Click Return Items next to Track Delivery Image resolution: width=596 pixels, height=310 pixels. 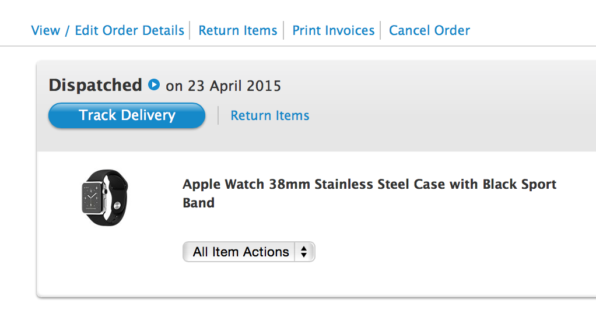coord(270,115)
